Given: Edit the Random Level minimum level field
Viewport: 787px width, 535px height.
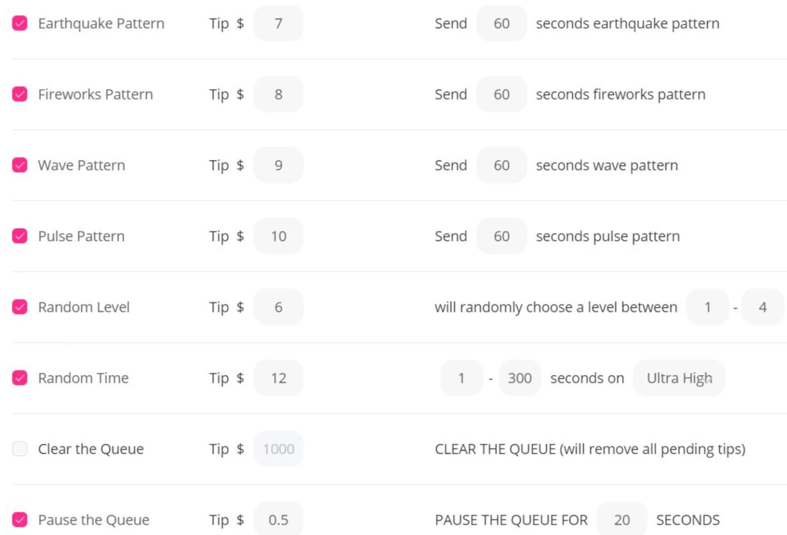Looking at the screenshot, I should 707,307.
